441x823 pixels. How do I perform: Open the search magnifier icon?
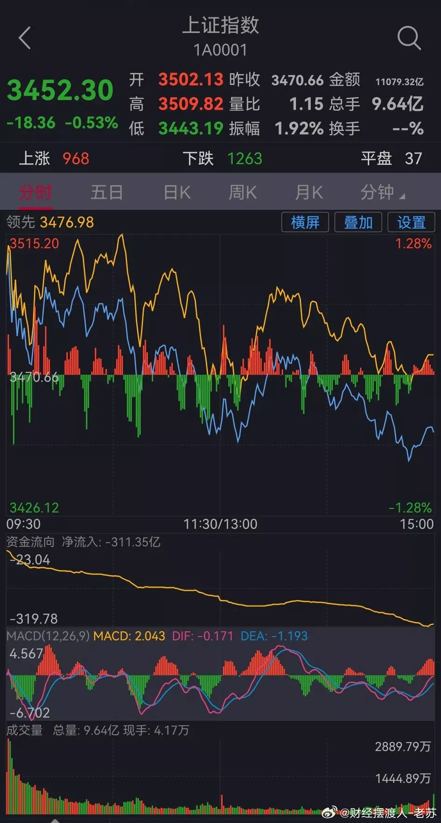point(409,38)
